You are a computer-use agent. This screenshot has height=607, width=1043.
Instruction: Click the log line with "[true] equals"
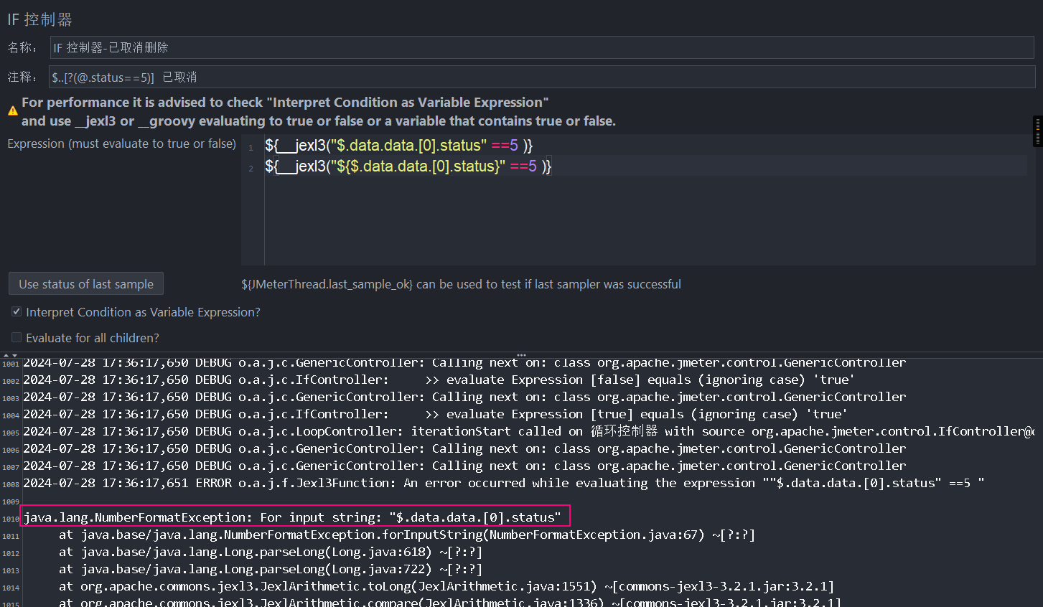435,414
